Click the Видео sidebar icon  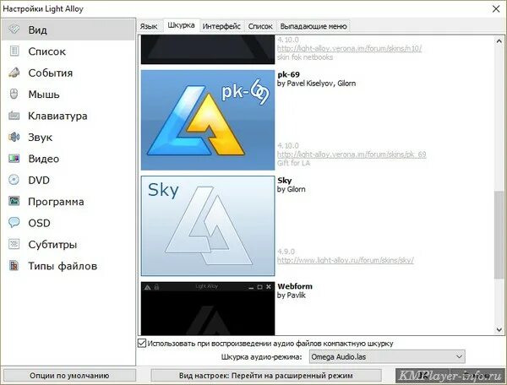[x=14, y=158]
